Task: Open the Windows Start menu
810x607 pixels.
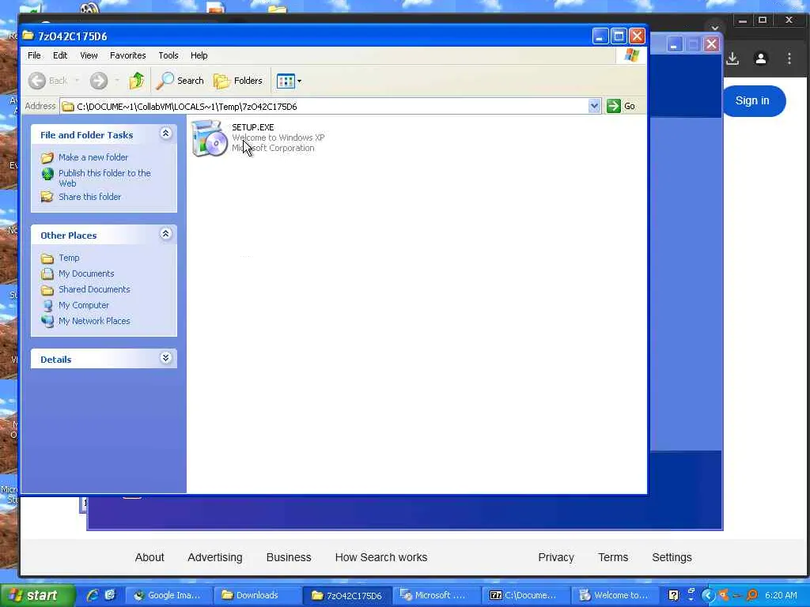Action: pos(36,596)
